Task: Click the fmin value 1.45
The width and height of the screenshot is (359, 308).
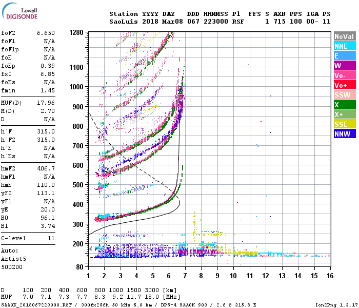Action: 48,90
